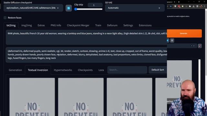207x116 pixels.
Task: Open the SD VAE Automatic dropdown
Action: click(x=135, y=8)
